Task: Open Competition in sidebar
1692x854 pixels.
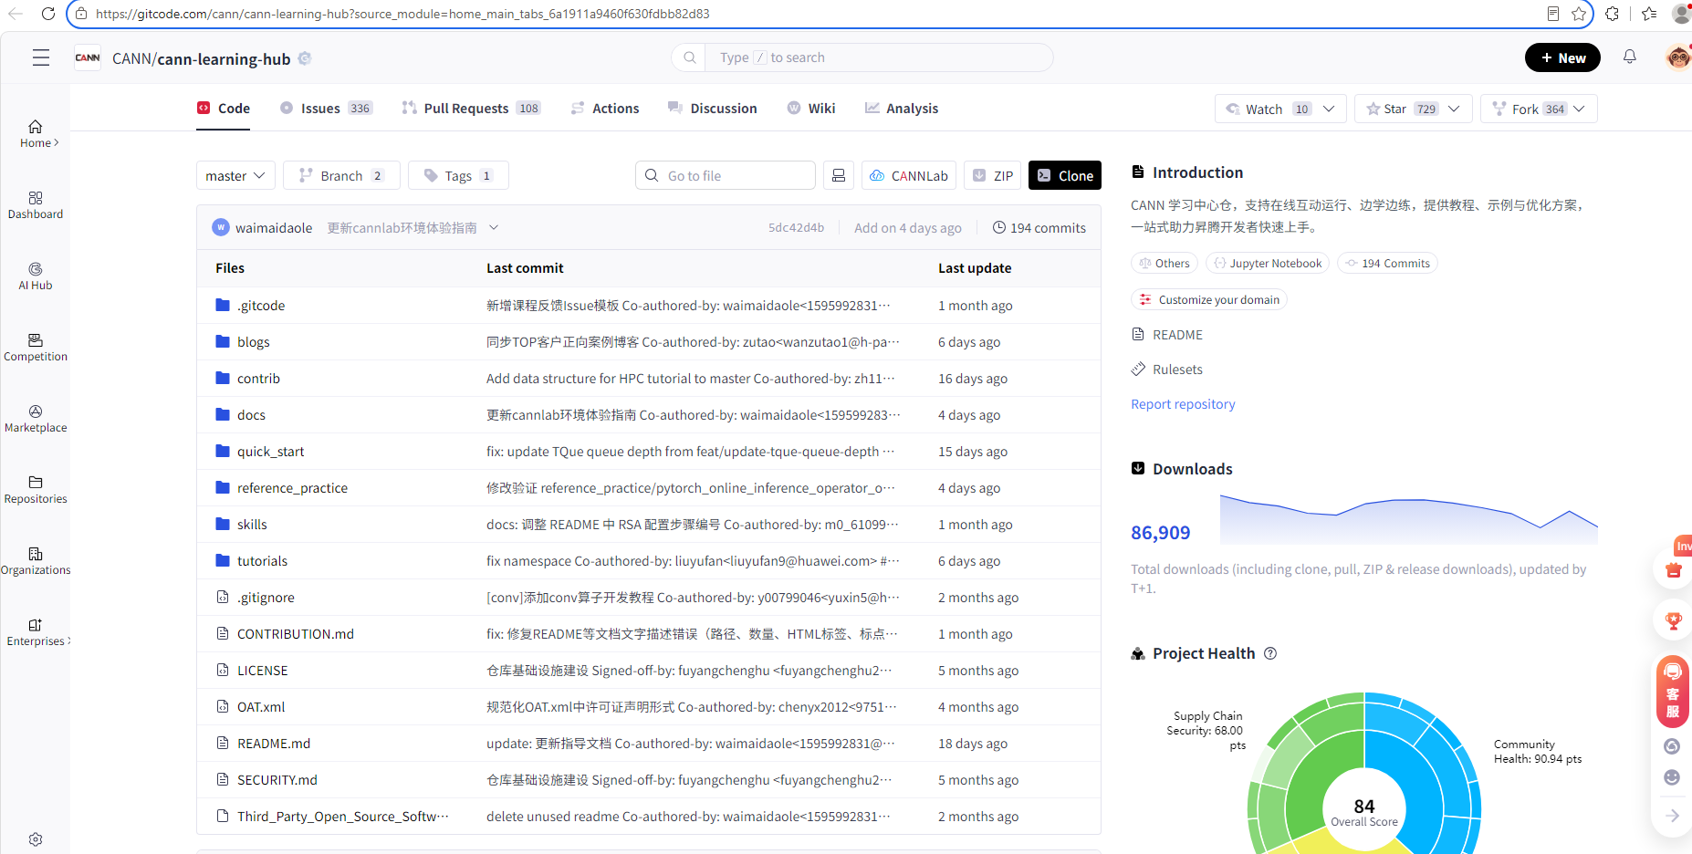Action: 36,348
